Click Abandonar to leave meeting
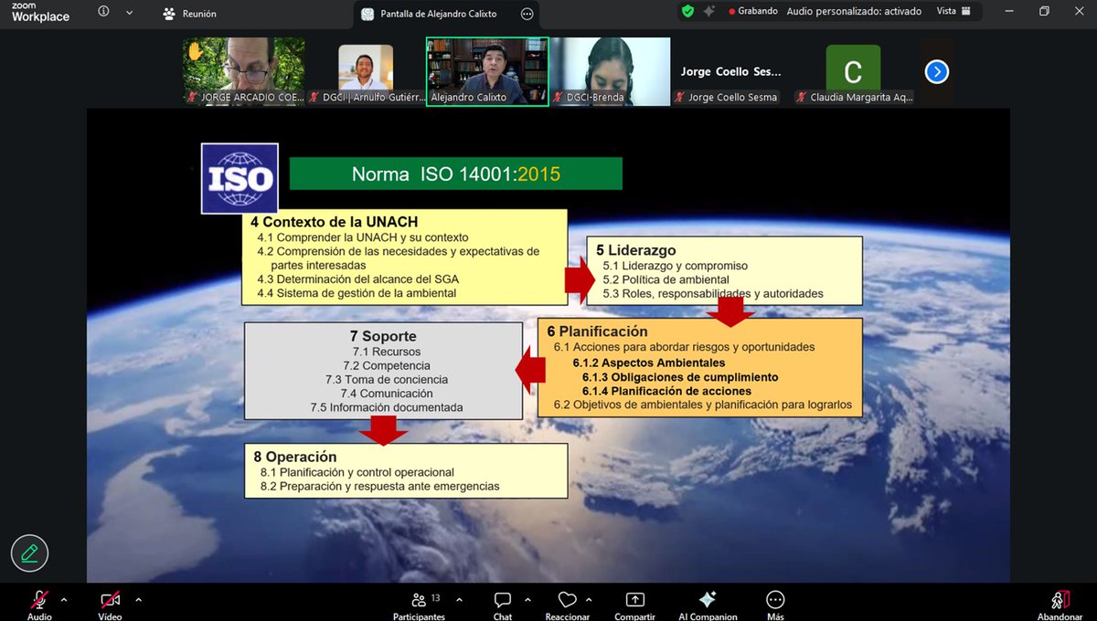The width and height of the screenshot is (1097, 621). coord(1060,605)
